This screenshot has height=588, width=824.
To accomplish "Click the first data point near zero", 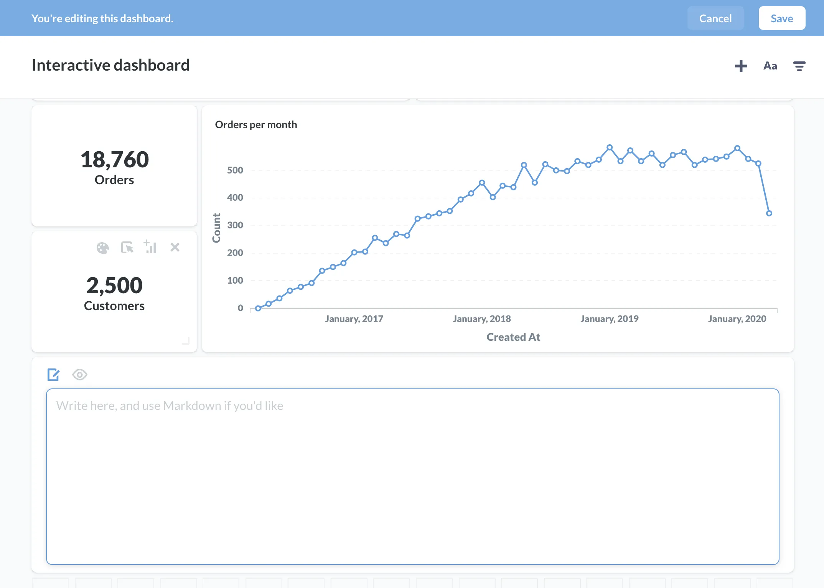I will pos(258,308).
